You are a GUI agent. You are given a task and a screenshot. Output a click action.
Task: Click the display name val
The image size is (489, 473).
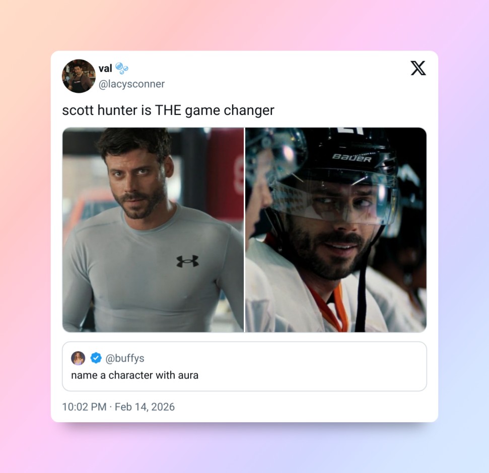[x=105, y=69]
